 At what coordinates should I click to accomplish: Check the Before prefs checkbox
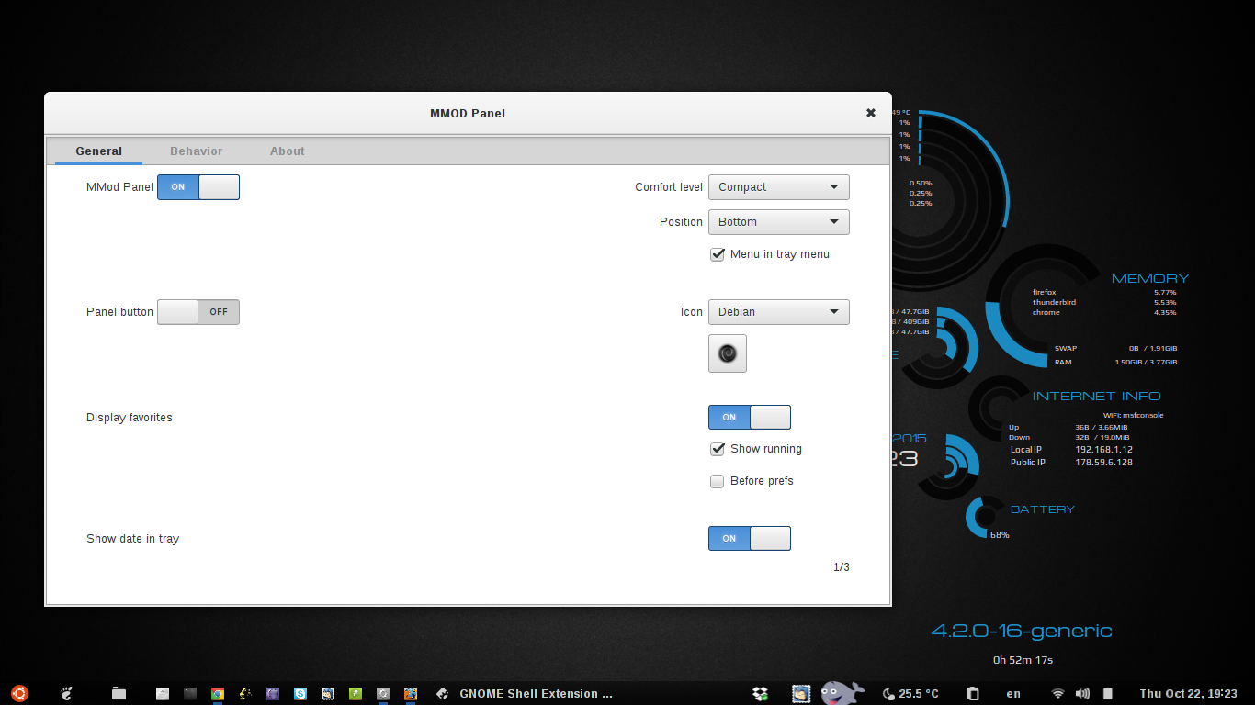click(x=718, y=481)
